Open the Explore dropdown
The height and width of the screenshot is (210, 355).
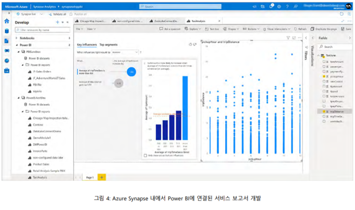(x=193, y=29)
